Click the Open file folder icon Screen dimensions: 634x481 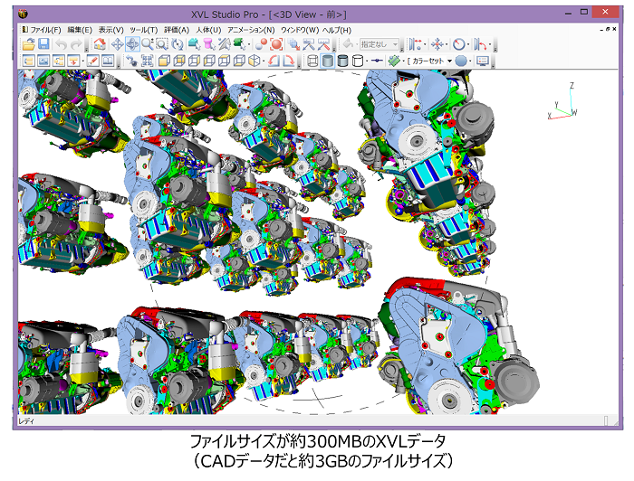(29, 43)
